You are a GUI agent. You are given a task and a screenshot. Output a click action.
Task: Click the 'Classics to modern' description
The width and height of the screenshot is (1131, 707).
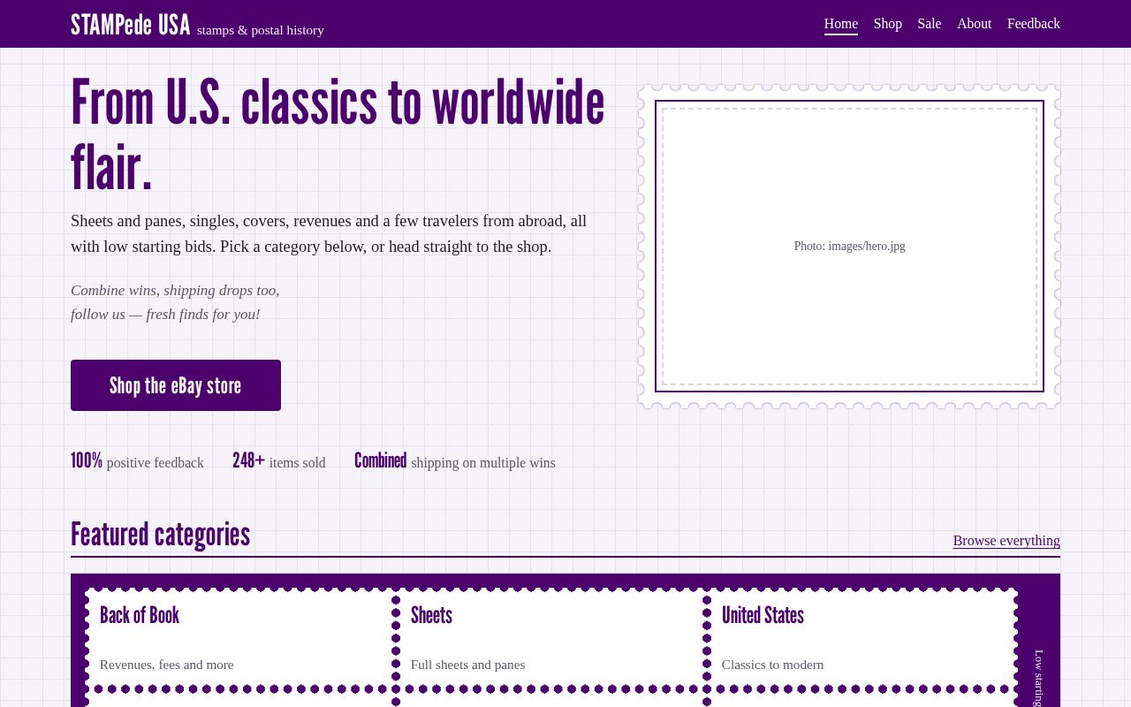click(772, 665)
